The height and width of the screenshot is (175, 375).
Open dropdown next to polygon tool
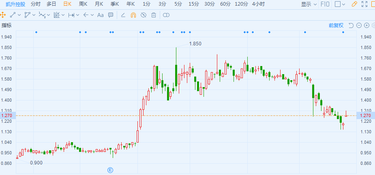point(34,15)
